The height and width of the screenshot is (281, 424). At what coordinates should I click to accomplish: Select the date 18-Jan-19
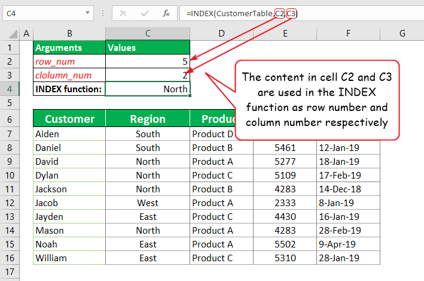point(348,162)
